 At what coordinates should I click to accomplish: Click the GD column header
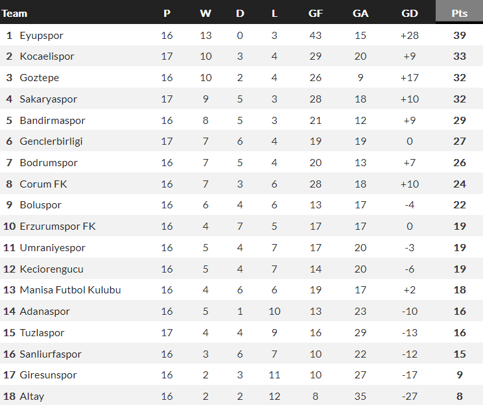[410, 13]
